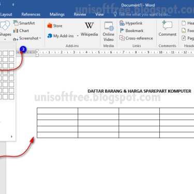Insert a Hyperlink
Screen dimensions: 194x194
[131, 23]
